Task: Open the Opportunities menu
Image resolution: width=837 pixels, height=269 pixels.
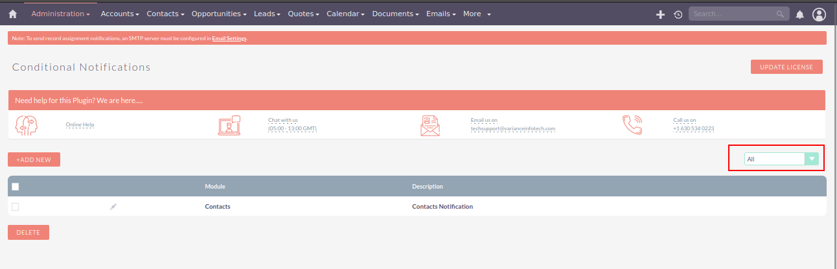Action: coord(220,14)
